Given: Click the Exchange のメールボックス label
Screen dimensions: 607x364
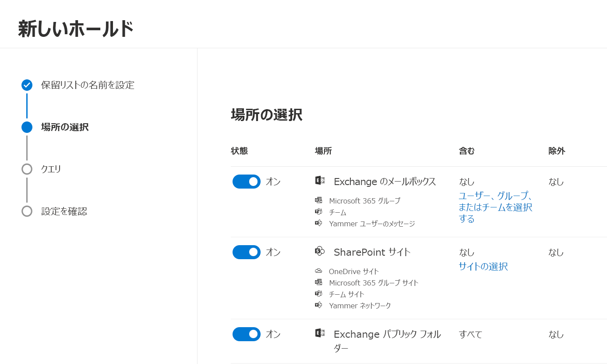Looking at the screenshot, I should coord(385,182).
